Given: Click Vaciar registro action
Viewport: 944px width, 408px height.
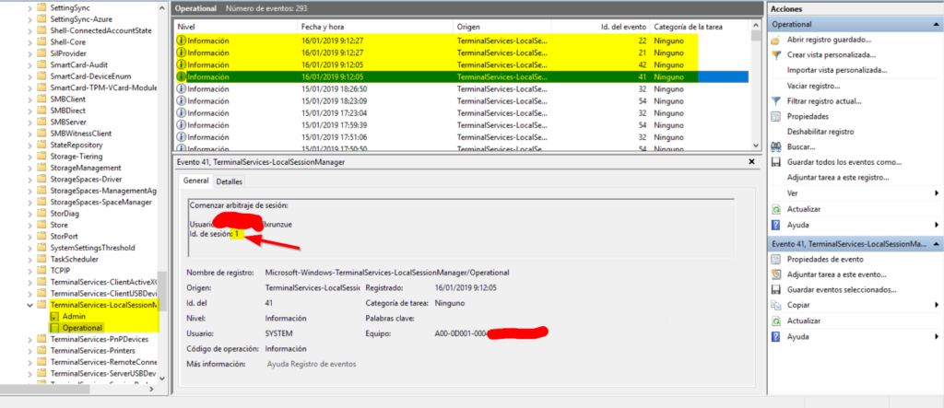Looking at the screenshot, I should [813, 86].
